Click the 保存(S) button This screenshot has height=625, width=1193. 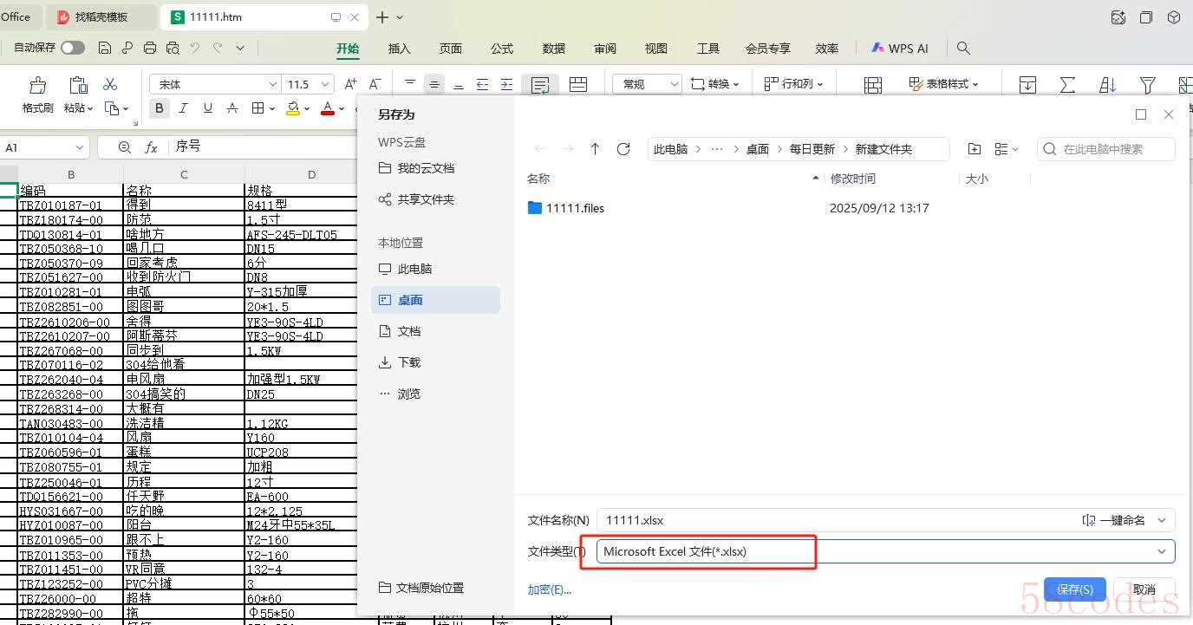1074,589
